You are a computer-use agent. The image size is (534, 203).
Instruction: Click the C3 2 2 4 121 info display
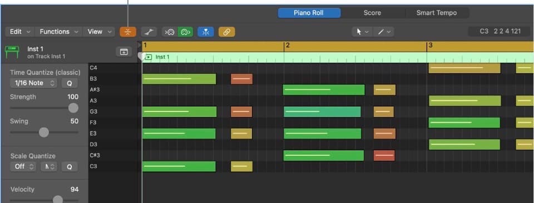coord(500,32)
